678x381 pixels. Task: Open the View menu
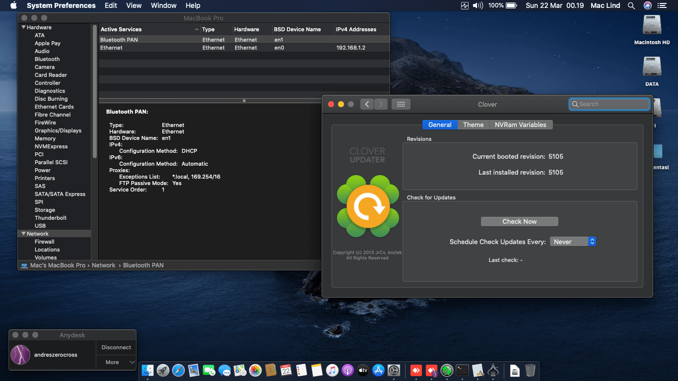click(134, 5)
